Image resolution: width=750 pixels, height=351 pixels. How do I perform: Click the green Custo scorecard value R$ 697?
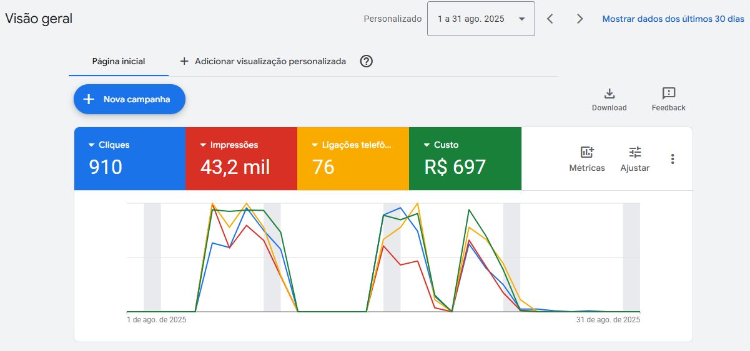pyautogui.click(x=455, y=167)
